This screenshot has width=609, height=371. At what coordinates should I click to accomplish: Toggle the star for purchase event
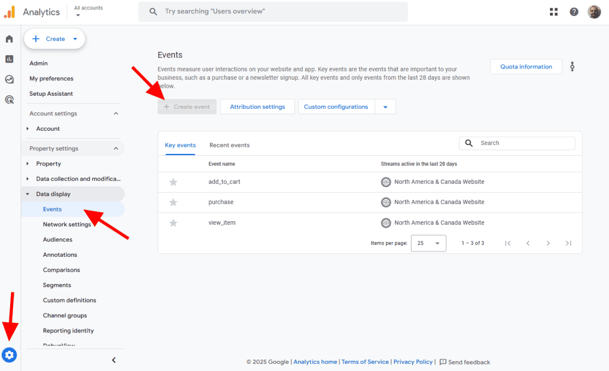click(x=173, y=202)
